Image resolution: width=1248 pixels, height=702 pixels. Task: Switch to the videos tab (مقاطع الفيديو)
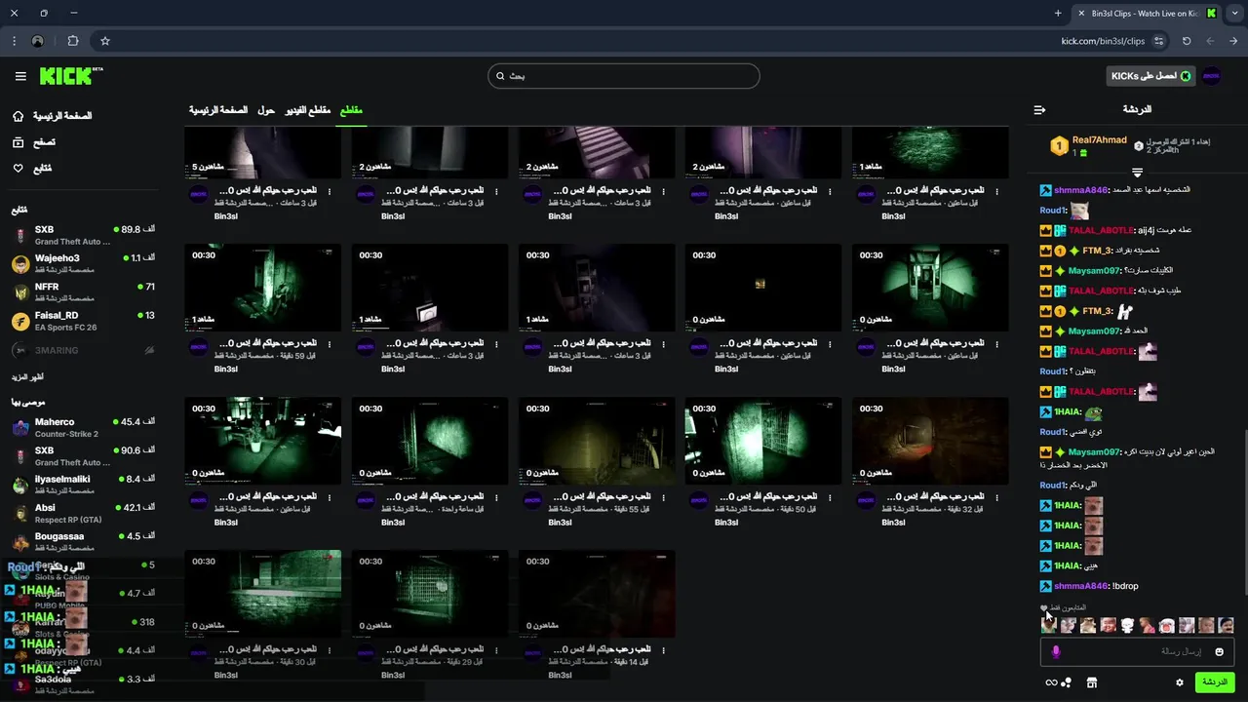click(x=308, y=110)
